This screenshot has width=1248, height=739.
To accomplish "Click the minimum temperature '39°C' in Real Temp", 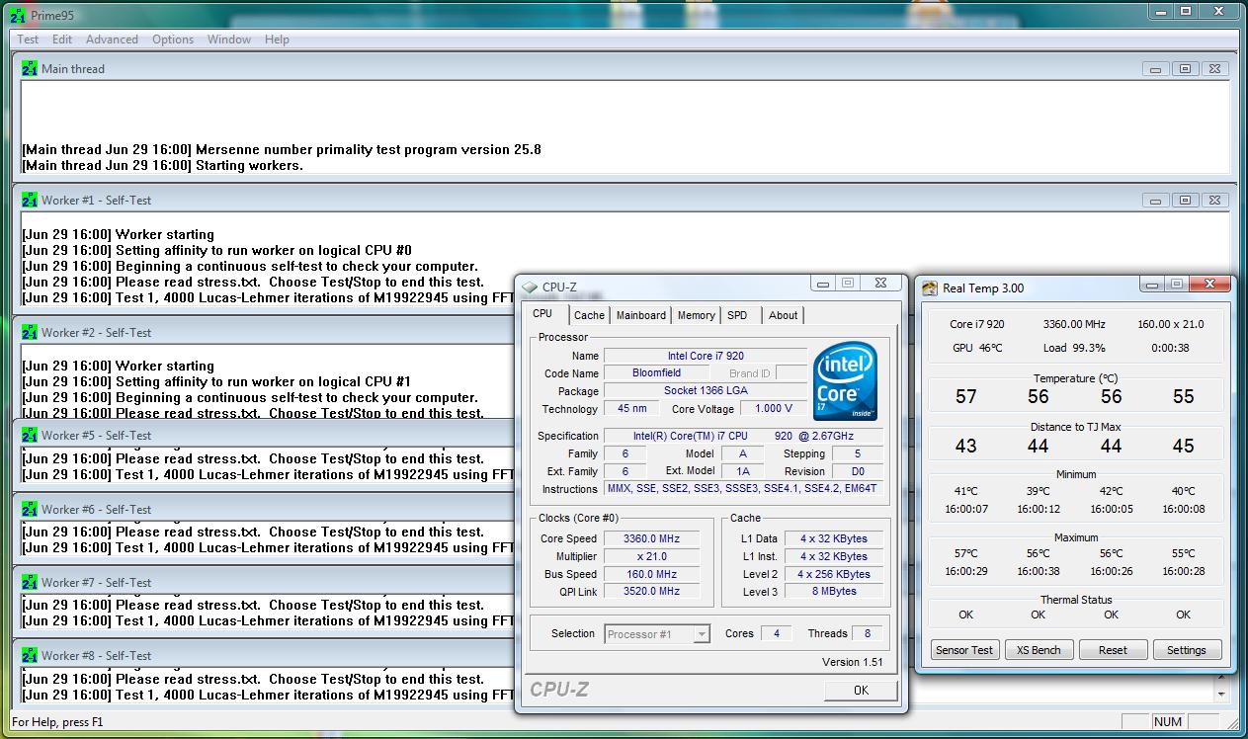I will tap(1038, 491).
